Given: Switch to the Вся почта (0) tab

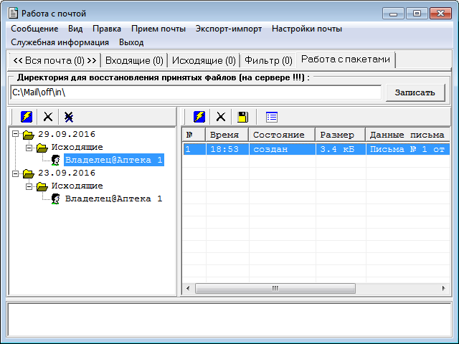Looking at the screenshot, I should point(55,60).
